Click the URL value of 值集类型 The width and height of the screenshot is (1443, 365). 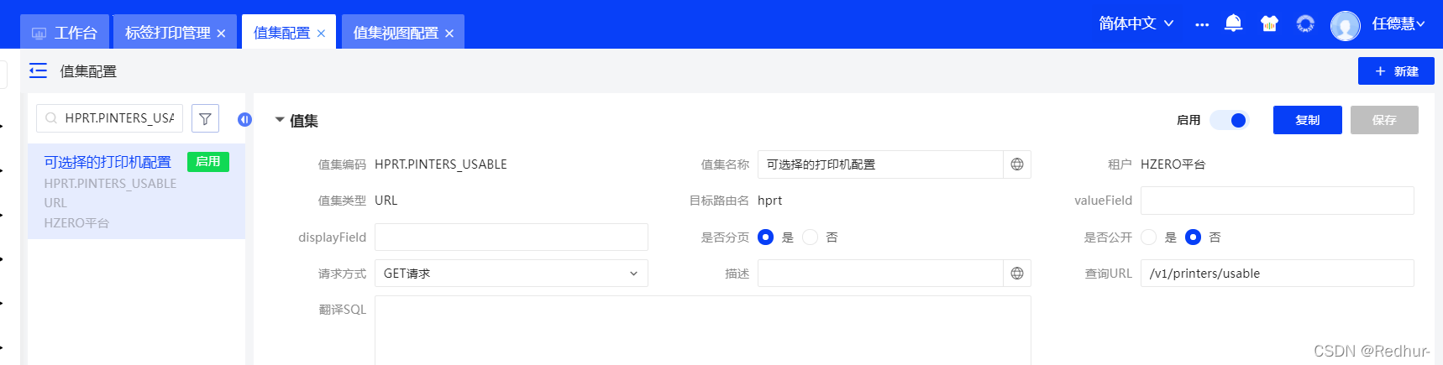[x=386, y=201]
